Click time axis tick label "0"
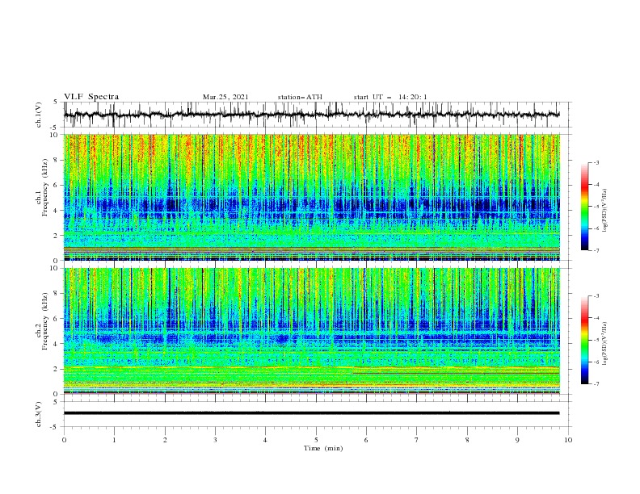 (64, 440)
